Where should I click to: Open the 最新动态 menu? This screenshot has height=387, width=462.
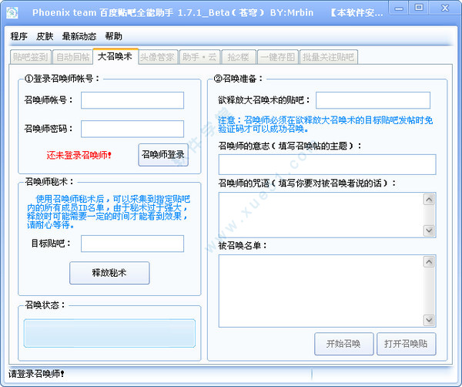pyautogui.click(x=79, y=36)
